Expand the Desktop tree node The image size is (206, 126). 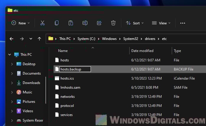point(12,64)
